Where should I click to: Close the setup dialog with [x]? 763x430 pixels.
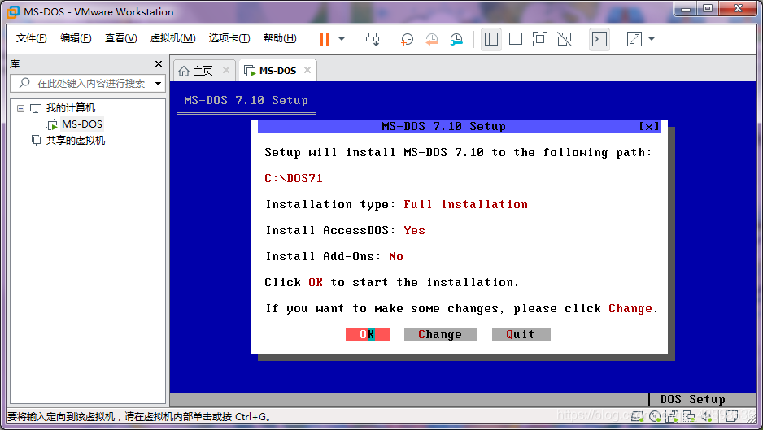click(x=649, y=127)
